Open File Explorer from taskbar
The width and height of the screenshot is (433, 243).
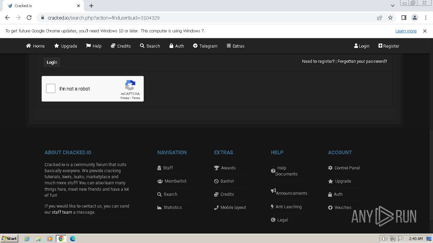(x=38, y=239)
